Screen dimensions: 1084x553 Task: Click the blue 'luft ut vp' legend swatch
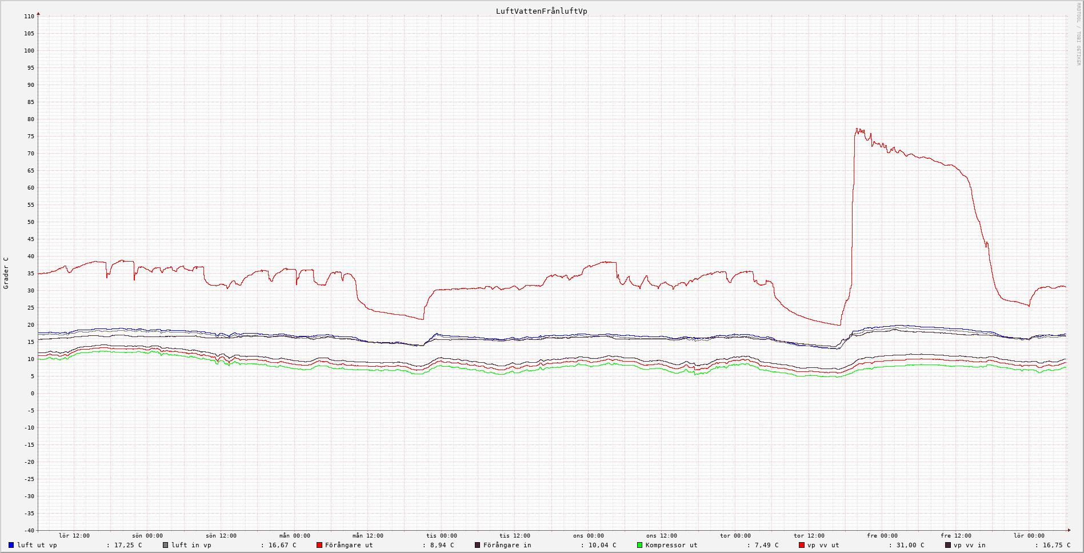pos(11,545)
